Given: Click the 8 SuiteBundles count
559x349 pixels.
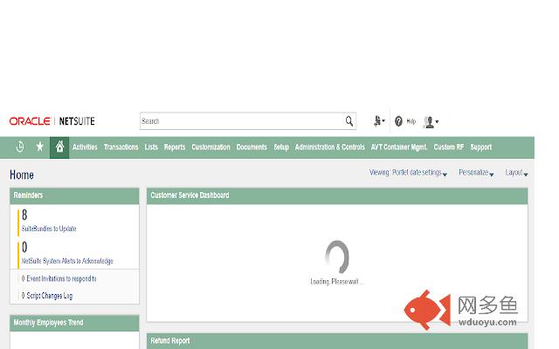Looking at the screenshot, I should (24, 215).
